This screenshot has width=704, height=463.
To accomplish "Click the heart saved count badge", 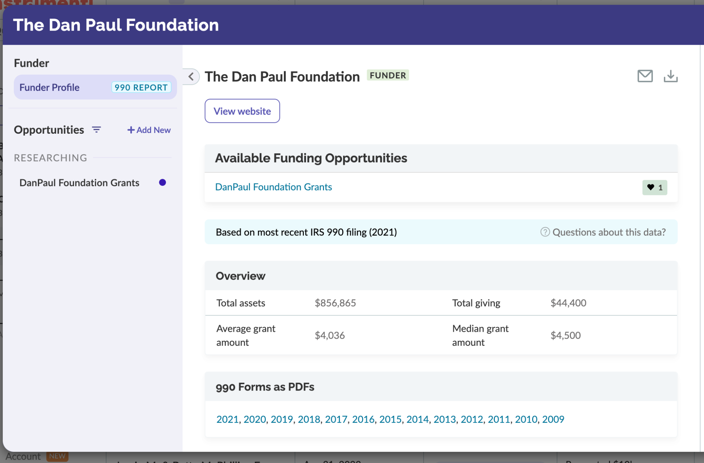I will tap(654, 188).
